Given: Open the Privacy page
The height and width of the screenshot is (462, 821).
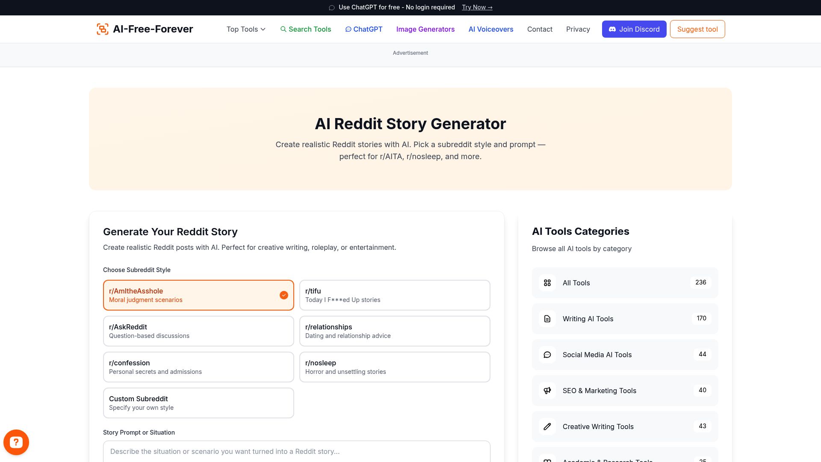Looking at the screenshot, I should click(578, 29).
